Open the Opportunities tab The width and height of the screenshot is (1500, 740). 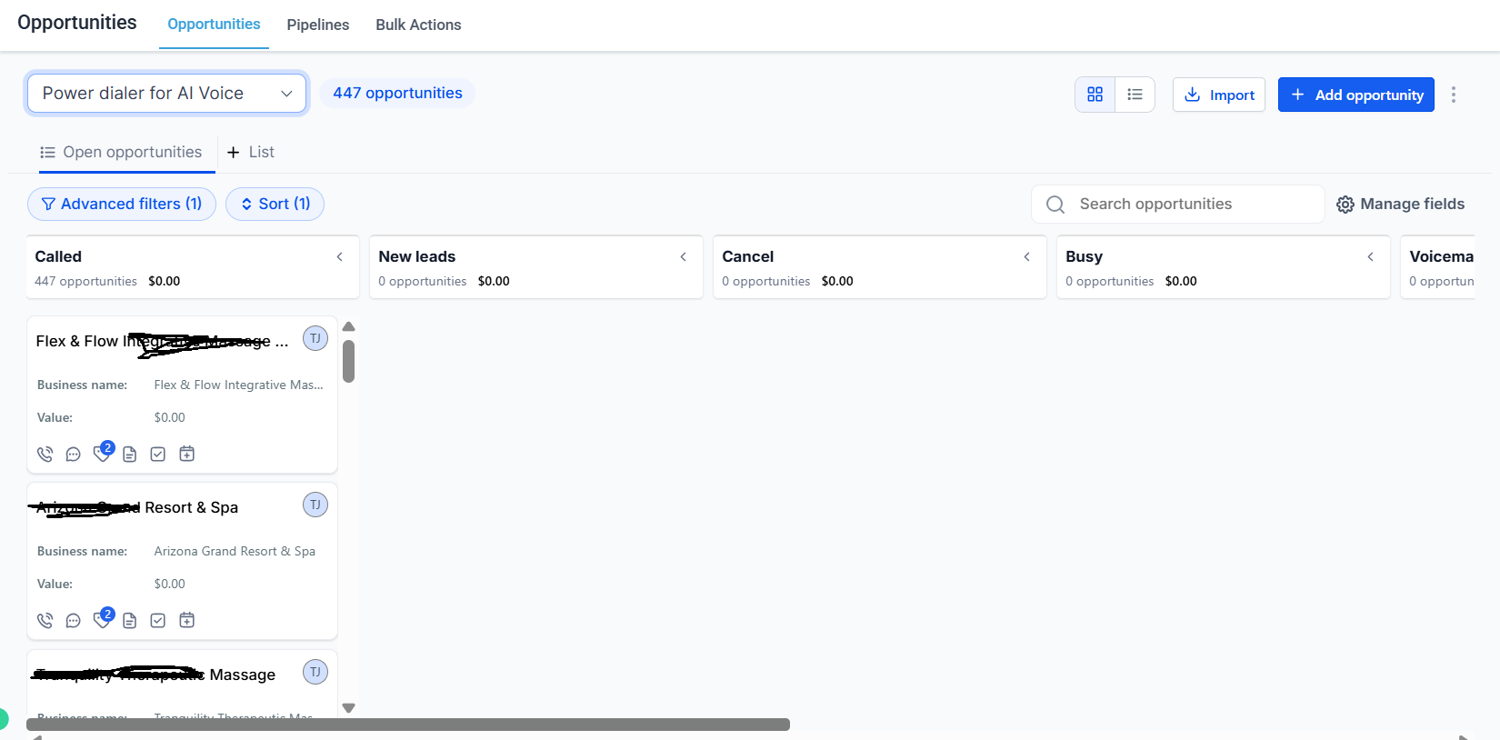point(214,25)
